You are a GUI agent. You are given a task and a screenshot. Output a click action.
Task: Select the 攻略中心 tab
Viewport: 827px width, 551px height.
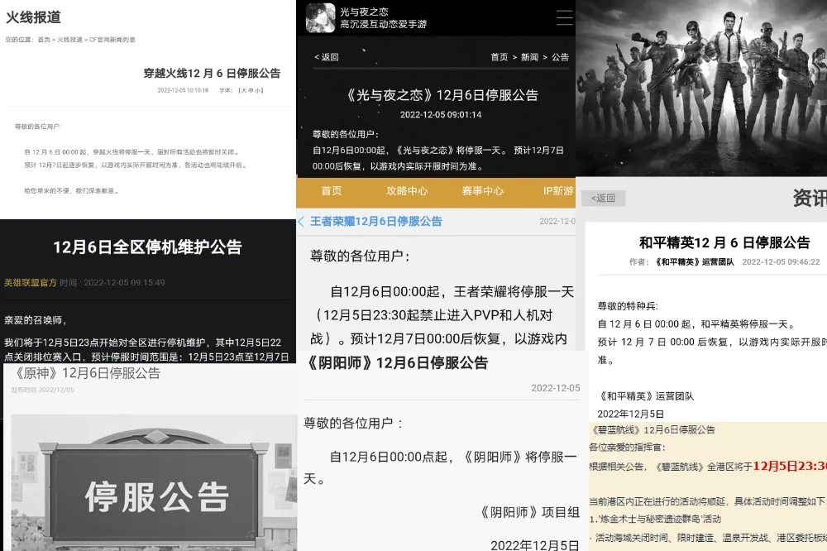pos(407,191)
